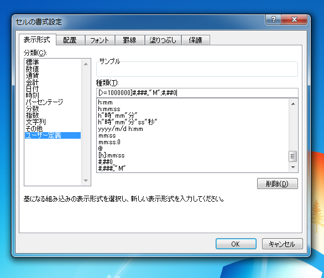324x278 pixels.
Task: Choose 指数 category
Action: [x=53, y=115]
